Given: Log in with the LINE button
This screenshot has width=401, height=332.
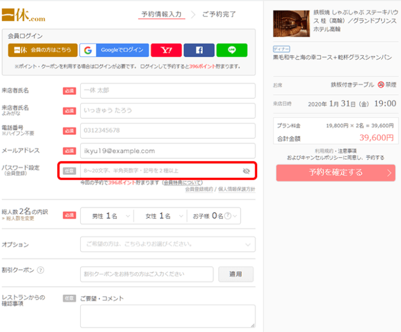Looking at the screenshot, I should [232, 50].
